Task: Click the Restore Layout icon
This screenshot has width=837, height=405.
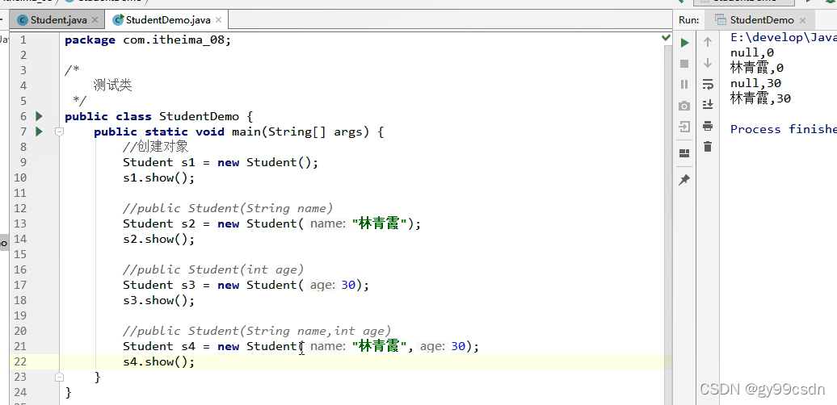Action: click(x=684, y=153)
